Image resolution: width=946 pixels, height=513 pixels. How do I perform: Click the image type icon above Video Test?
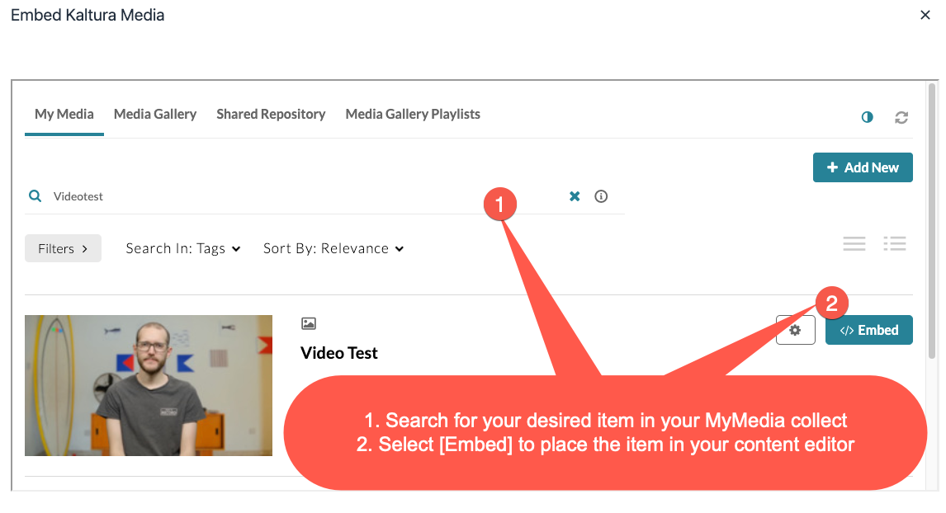pos(309,324)
